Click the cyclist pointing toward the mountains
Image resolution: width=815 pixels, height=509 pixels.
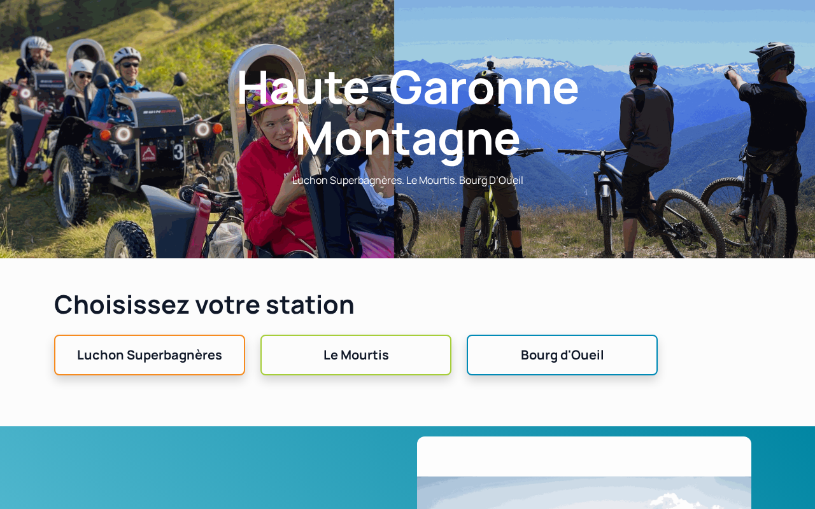click(x=767, y=127)
